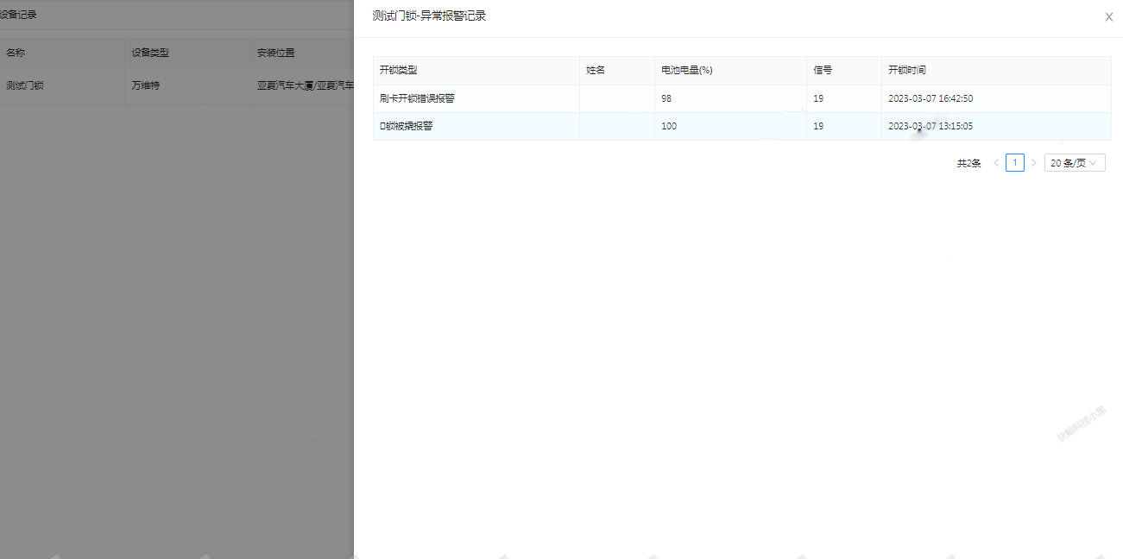Click the 信号 column header

click(x=823, y=71)
